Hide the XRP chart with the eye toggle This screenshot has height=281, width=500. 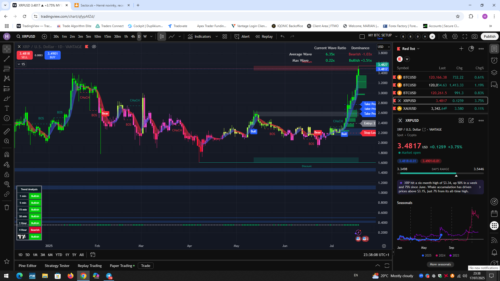pyautogui.click(x=94, y=47)
